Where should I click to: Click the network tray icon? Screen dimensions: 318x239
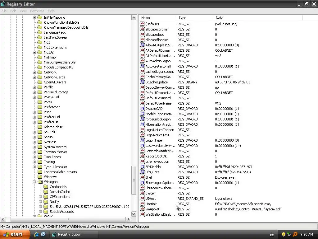coord(289,234)
